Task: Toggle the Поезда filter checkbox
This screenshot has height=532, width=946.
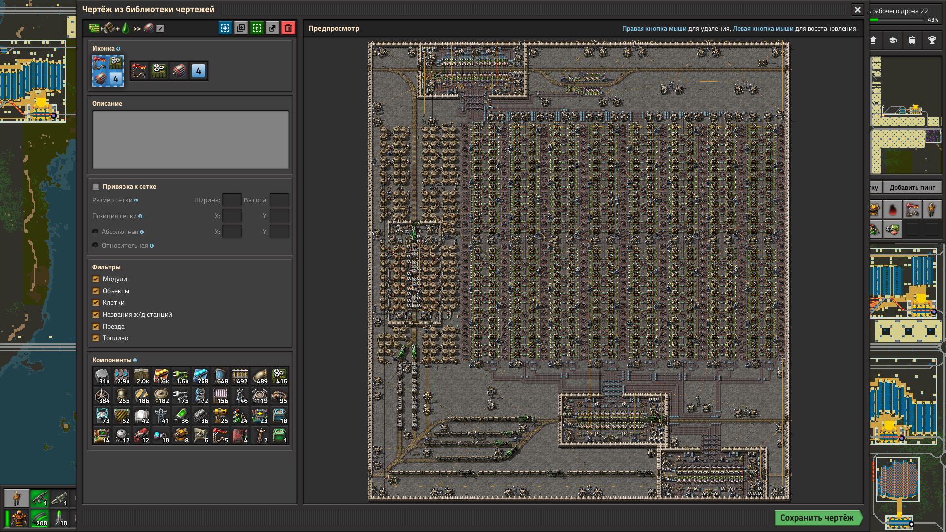Action: click(96, 327)
